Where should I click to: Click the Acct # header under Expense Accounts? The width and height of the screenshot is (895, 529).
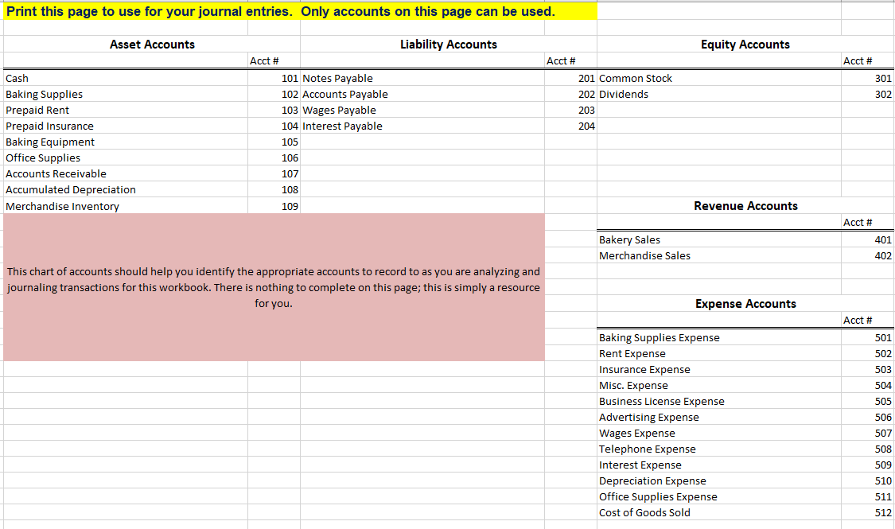coord(868,320)
